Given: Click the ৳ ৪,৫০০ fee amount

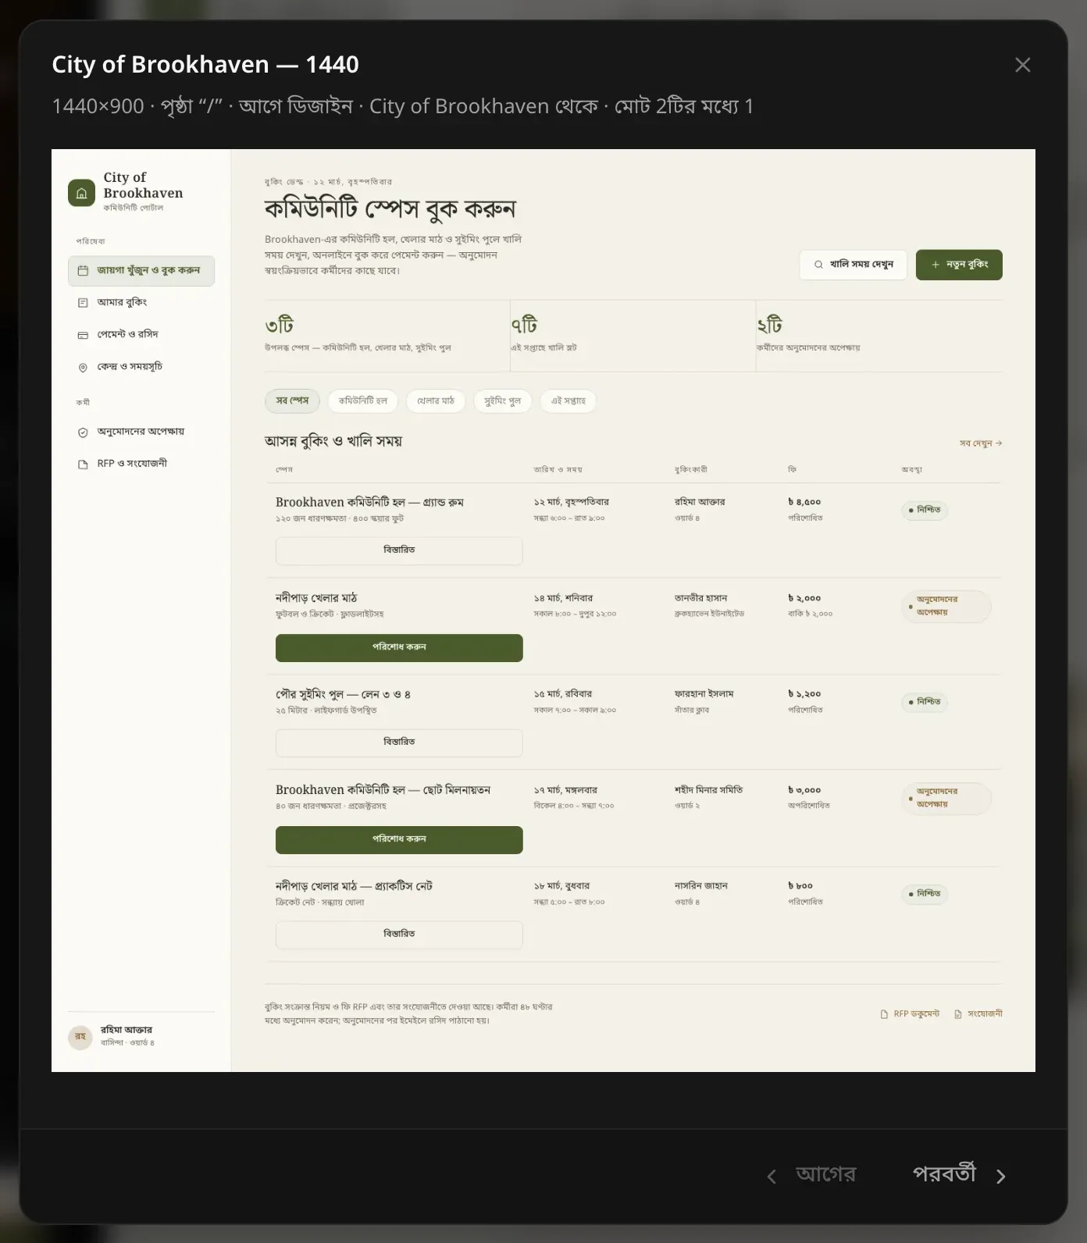Looking at the screenshot, I should click(804, 502).
